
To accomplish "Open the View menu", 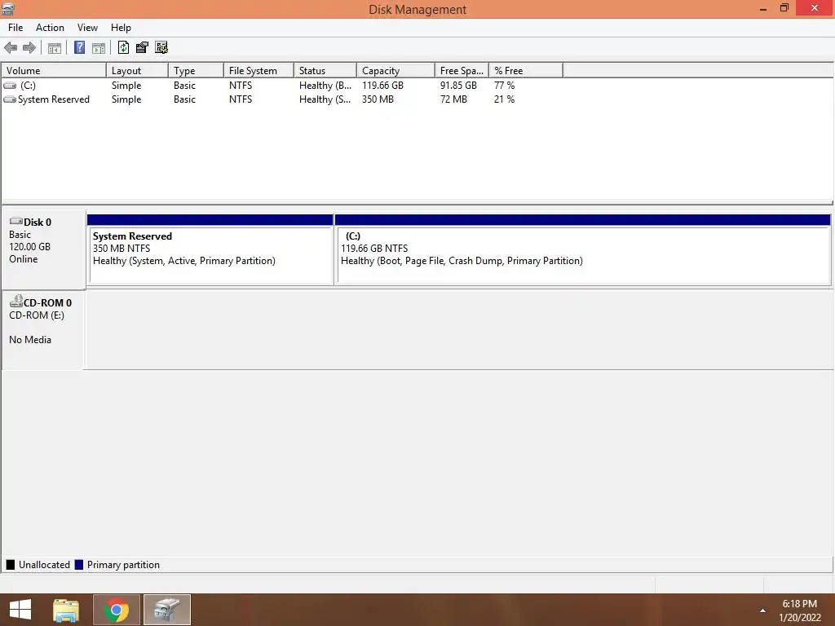I will 87,28.
